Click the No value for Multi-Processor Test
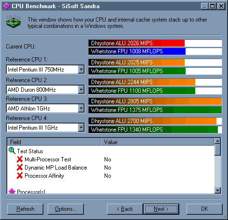This screenshot has width=228, height=220. pyautogui.click(x=107, y=159)
